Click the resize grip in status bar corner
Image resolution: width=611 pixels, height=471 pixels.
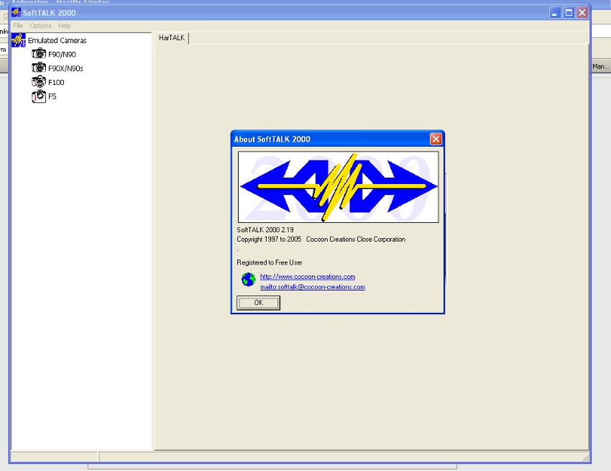586,457
